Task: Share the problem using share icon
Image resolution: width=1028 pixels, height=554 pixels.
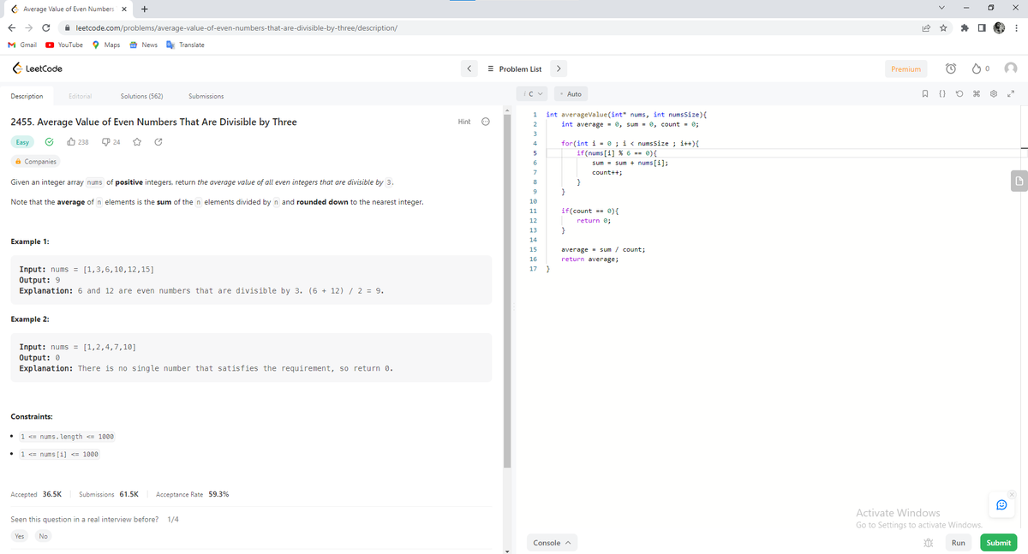Action: tap(158, 142)
